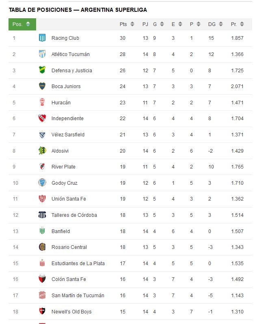This screenshot has height=324, width=257.
Task: Click the Boca Juniors crest icon
Action: 42,86
